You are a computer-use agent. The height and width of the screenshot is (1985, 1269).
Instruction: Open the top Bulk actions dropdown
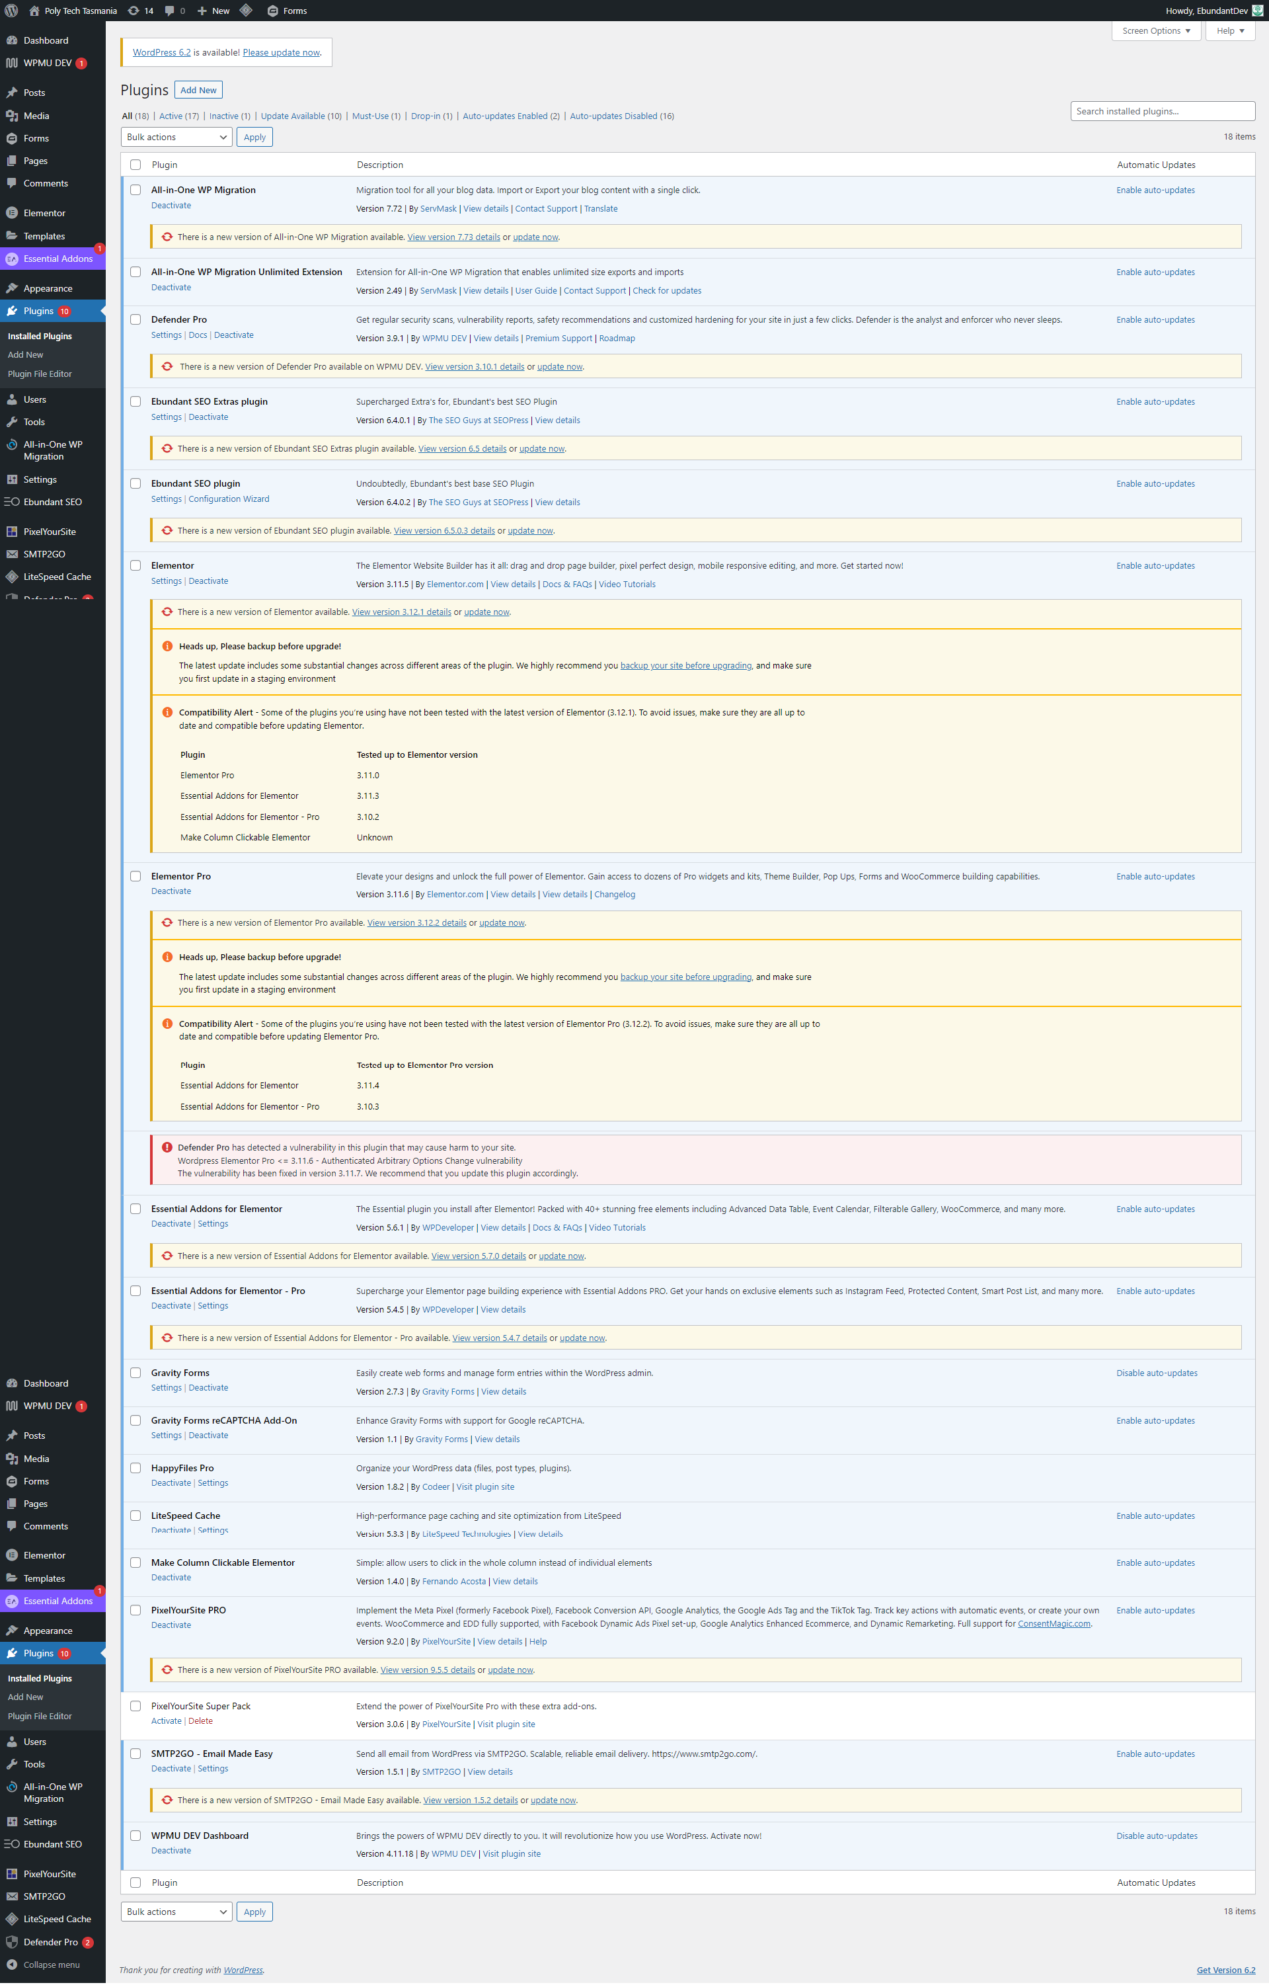click(x=176, y=137)
